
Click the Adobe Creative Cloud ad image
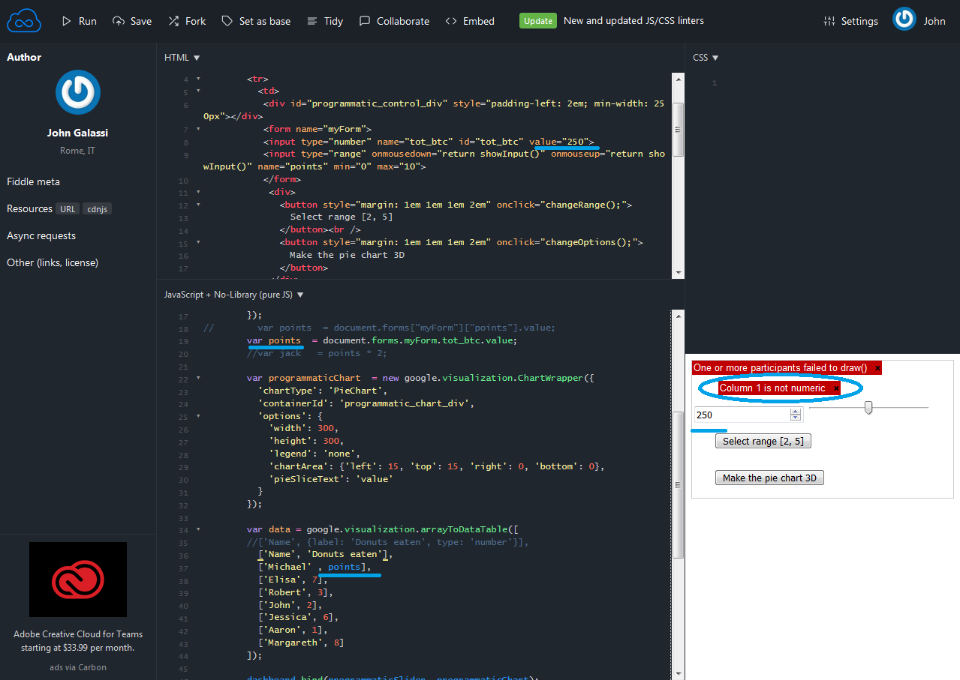[78, 580]
